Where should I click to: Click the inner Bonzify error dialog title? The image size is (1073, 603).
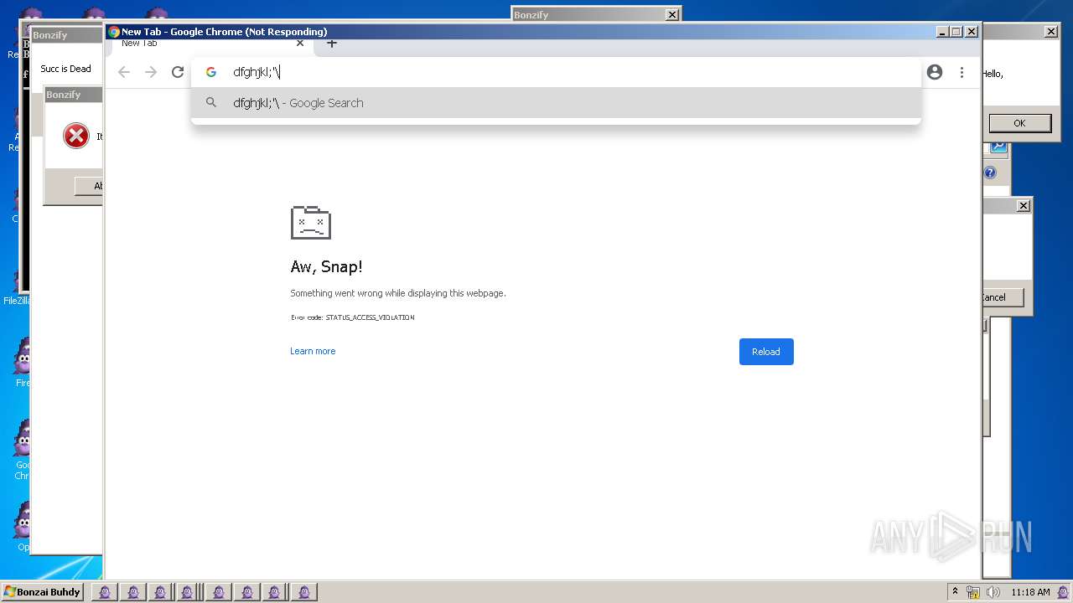pyautogui.click(x=64, y=95)
